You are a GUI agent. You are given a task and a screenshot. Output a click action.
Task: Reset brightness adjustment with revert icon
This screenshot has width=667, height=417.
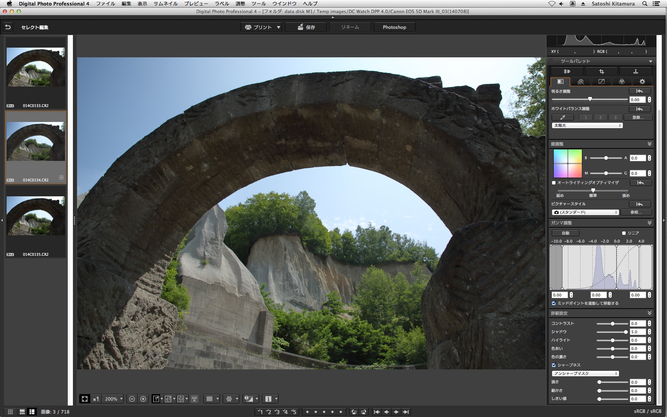(x=640, y=91)
